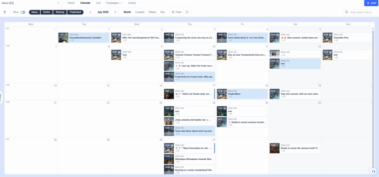Screen dimensions: 379x177
Task: Click Instagram icon on Hilfe Test Sportbegeisterte post
Action: [x=126, y=41]
